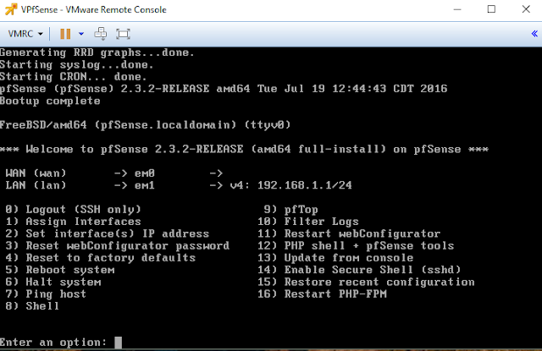Image resolution: width=542 pixels, height=351 pixels.
Task: Click the '10) Filter Logs' line
Action: [x=308, y=222]
